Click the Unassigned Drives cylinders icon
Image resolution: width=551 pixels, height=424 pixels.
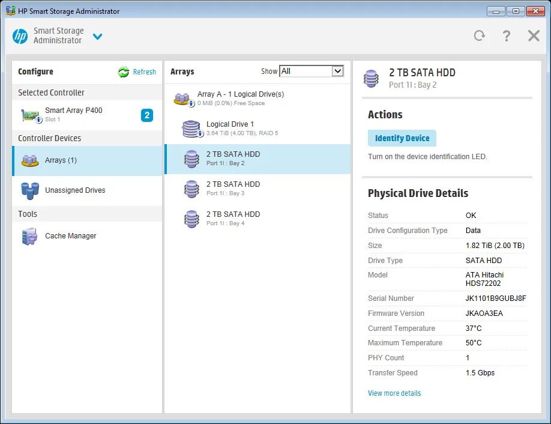pyautogui.click(x=30, y=191)
